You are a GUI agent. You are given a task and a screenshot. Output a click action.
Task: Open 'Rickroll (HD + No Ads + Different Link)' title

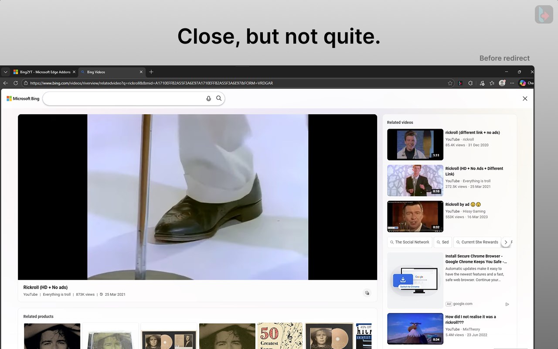point(474,171)
